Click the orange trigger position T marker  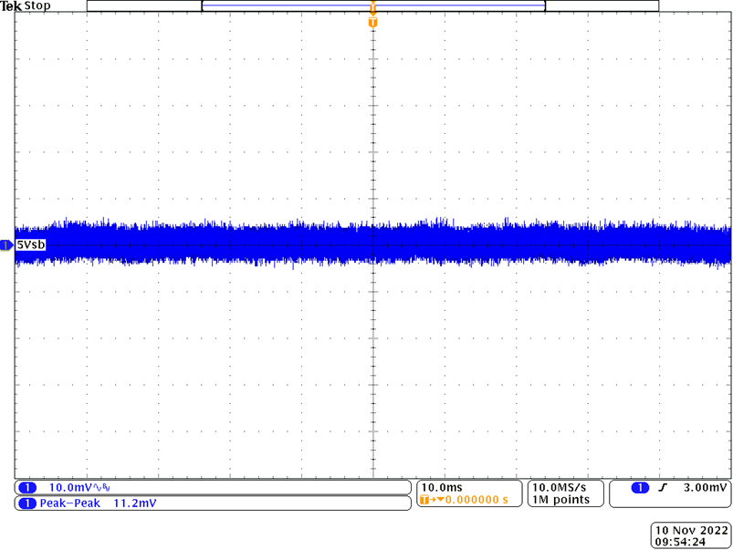pos(372,21)
